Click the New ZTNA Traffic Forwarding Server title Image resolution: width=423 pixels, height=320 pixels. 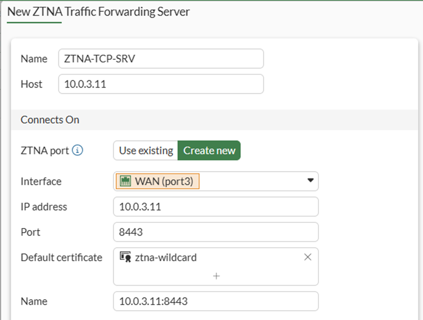point(98,12)
